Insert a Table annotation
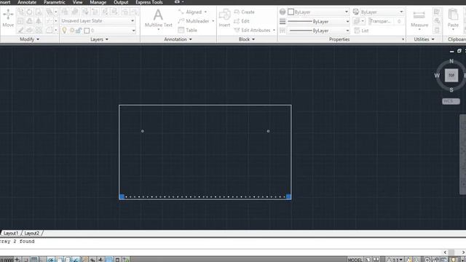This screenshot has height=262, width=466. pos(188,31)
